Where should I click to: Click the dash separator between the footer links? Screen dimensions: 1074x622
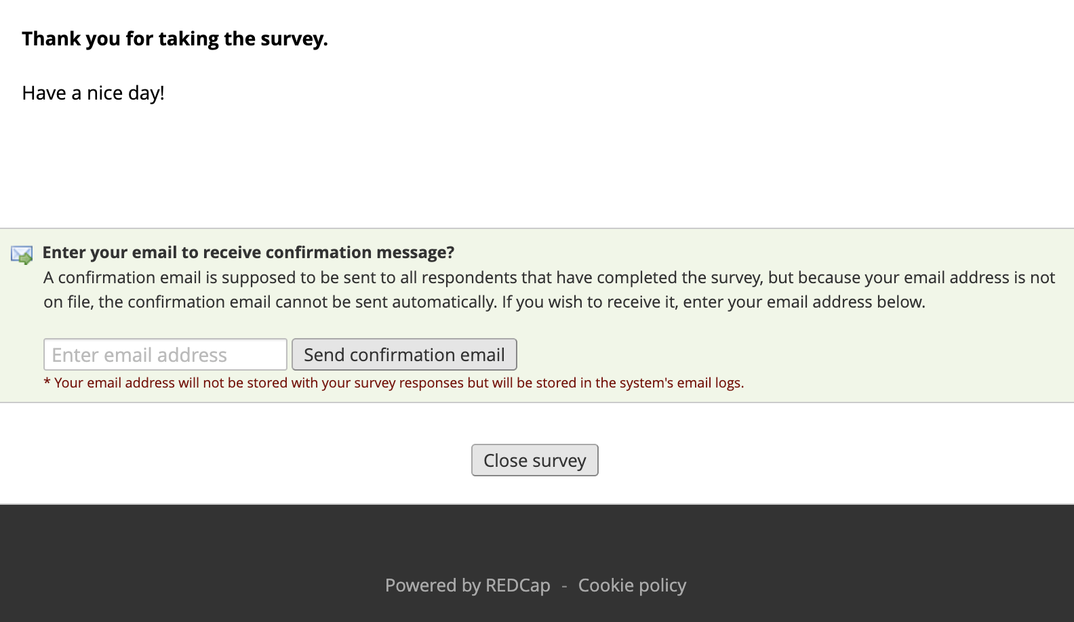click(x=564, y=585)
